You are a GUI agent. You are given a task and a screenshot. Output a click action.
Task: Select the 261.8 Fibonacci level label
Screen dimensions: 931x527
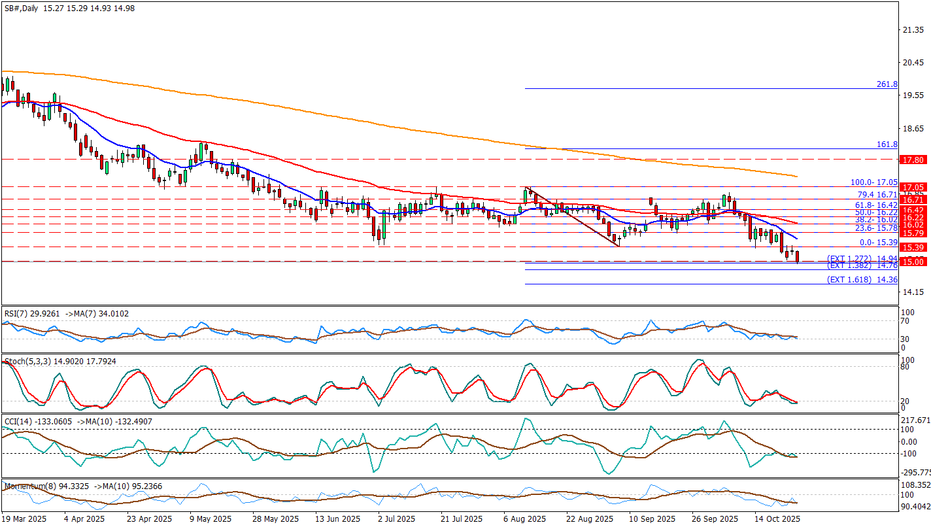point(887,84)
